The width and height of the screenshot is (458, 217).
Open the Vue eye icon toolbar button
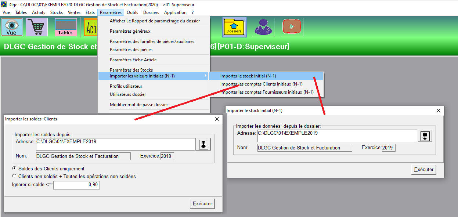(12, 27)
